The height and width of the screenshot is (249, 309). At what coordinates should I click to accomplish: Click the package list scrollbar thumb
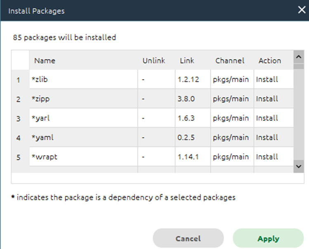299,66
